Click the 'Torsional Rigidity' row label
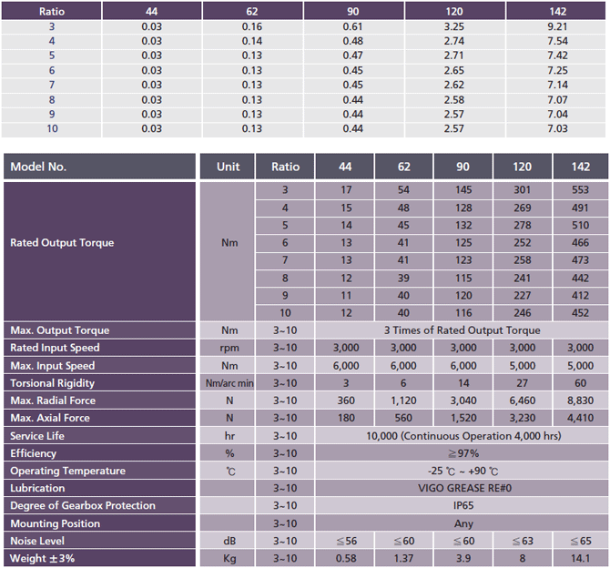Viewport: 610px width, 568px height. pos(99,383)
